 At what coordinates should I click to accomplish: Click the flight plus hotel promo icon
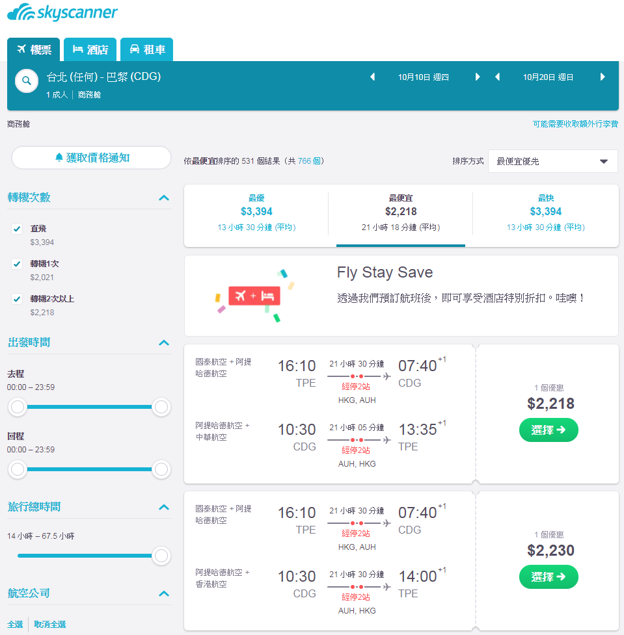(254, 296)
